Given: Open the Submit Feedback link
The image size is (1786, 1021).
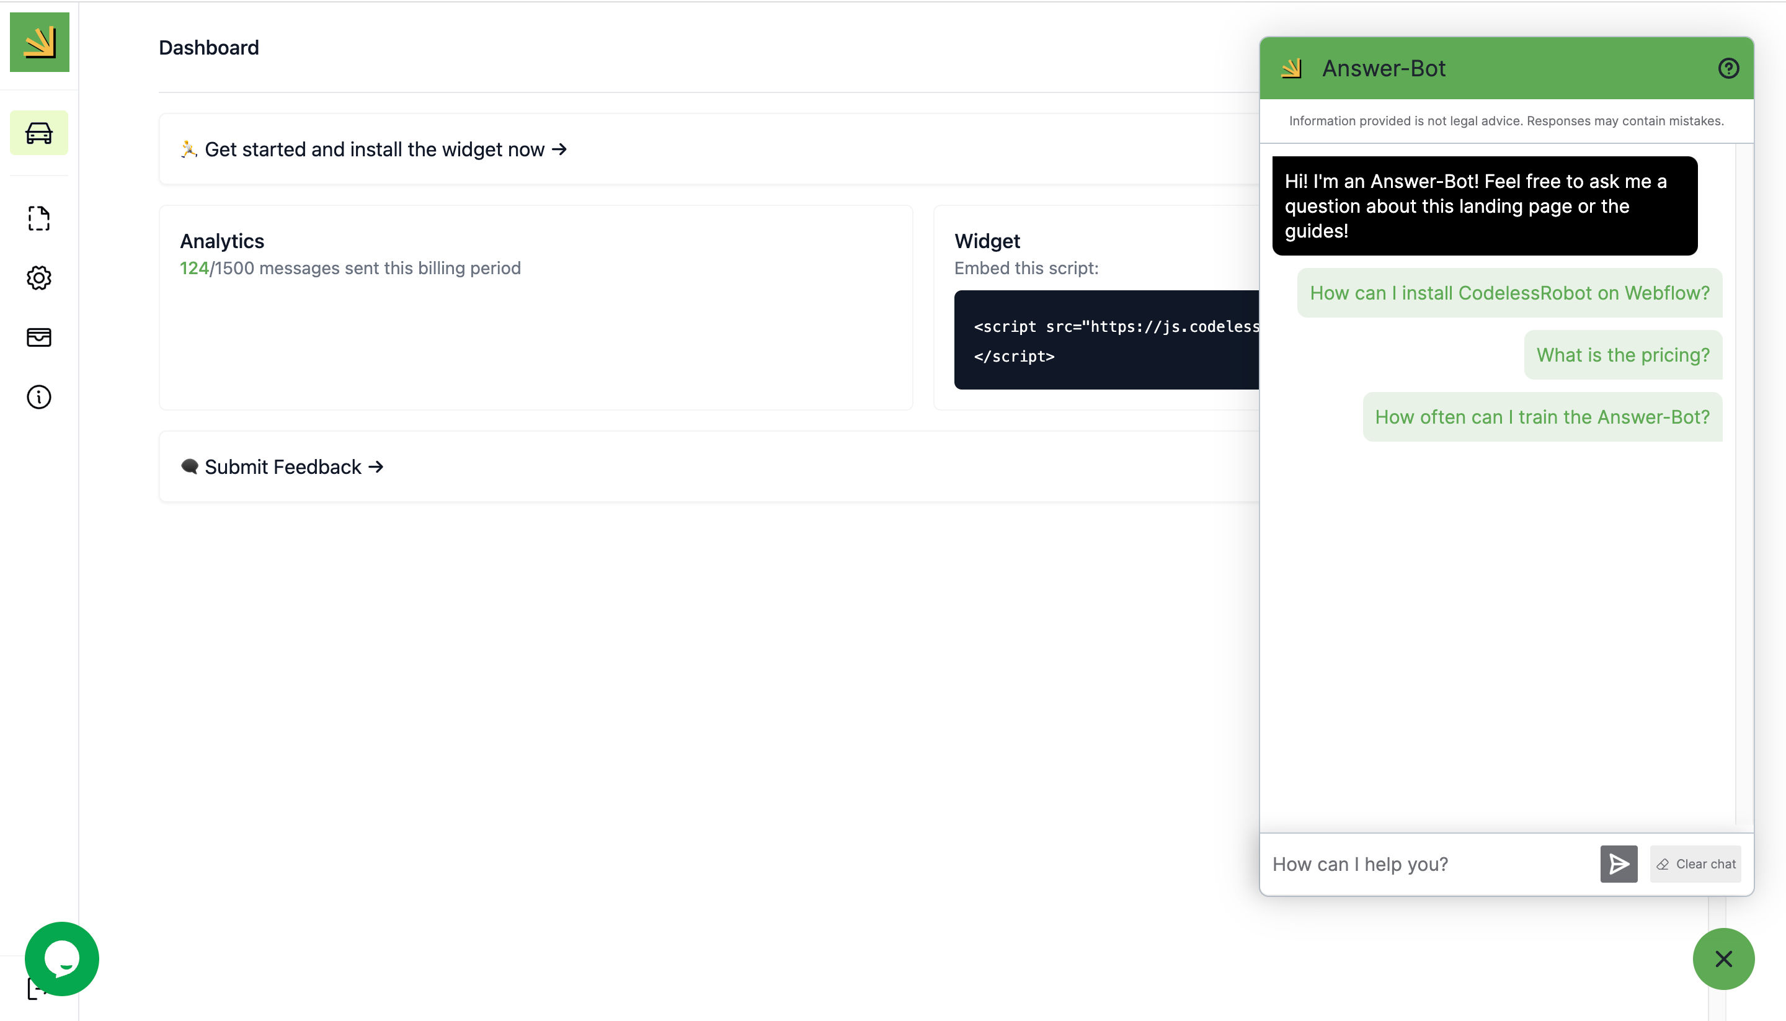Looking at the screenshot, I should click(x=282, y=466).
